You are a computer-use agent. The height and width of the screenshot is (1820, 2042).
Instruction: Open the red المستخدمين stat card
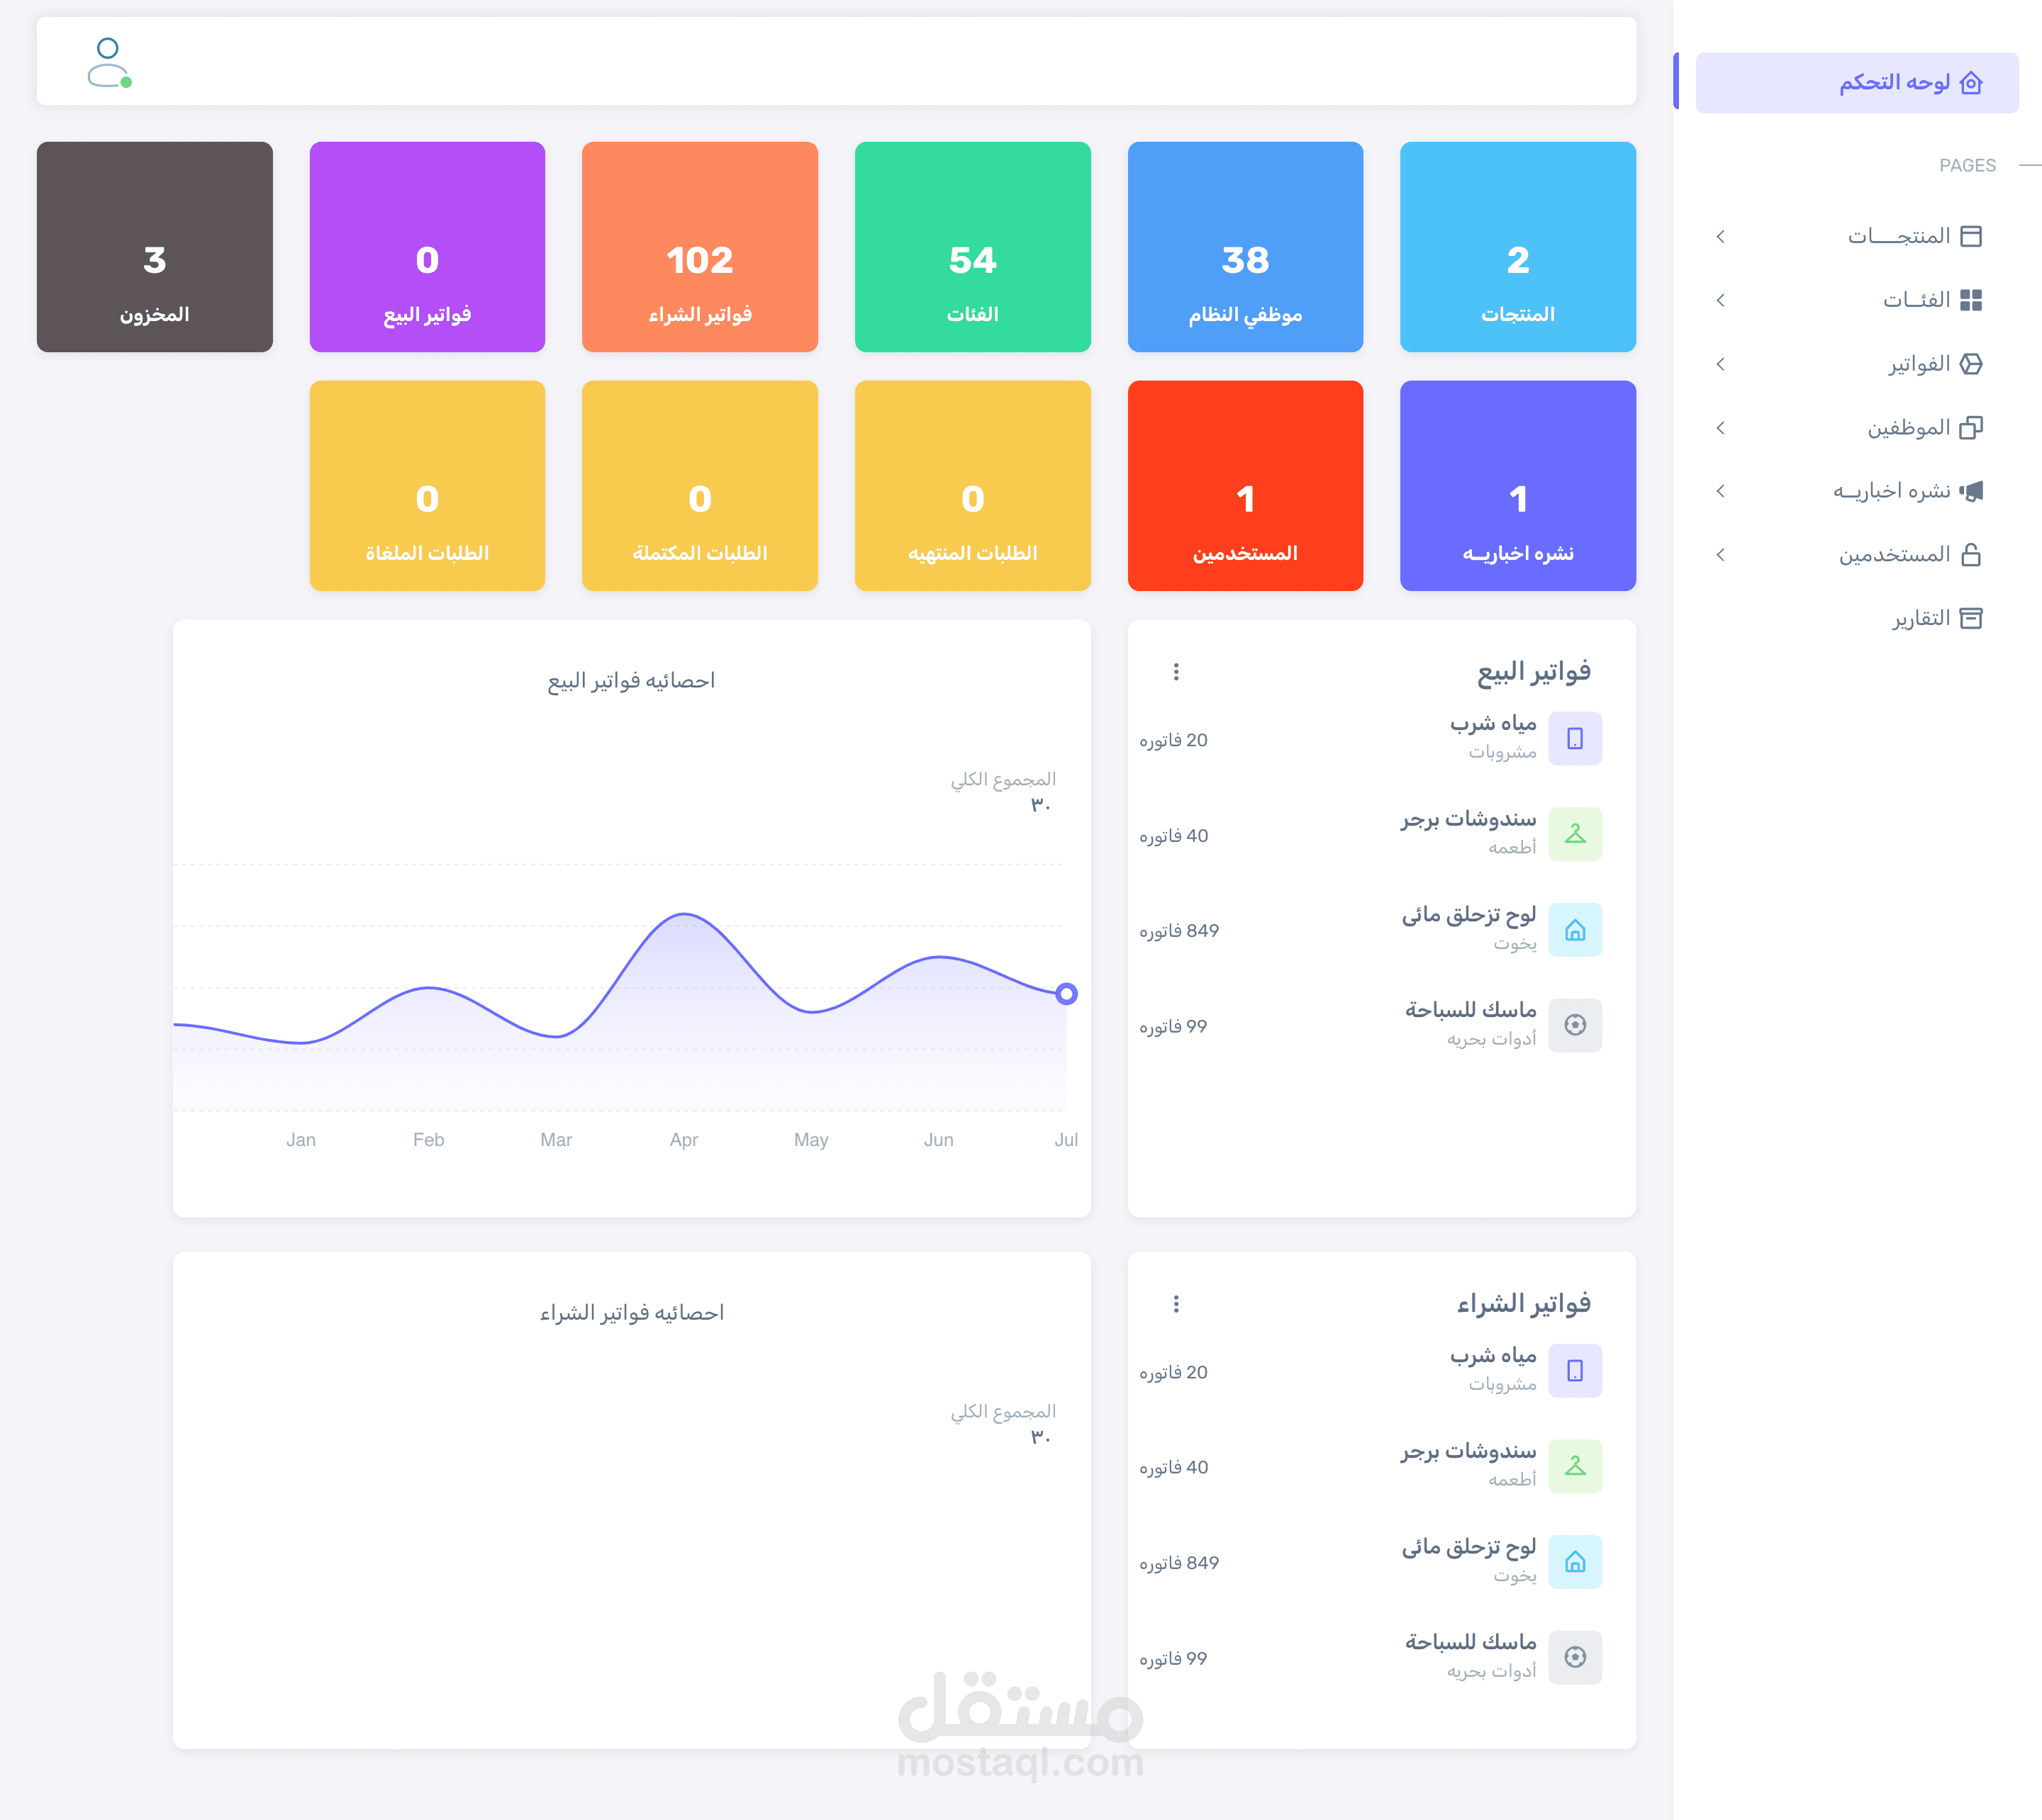point(1244,486)
